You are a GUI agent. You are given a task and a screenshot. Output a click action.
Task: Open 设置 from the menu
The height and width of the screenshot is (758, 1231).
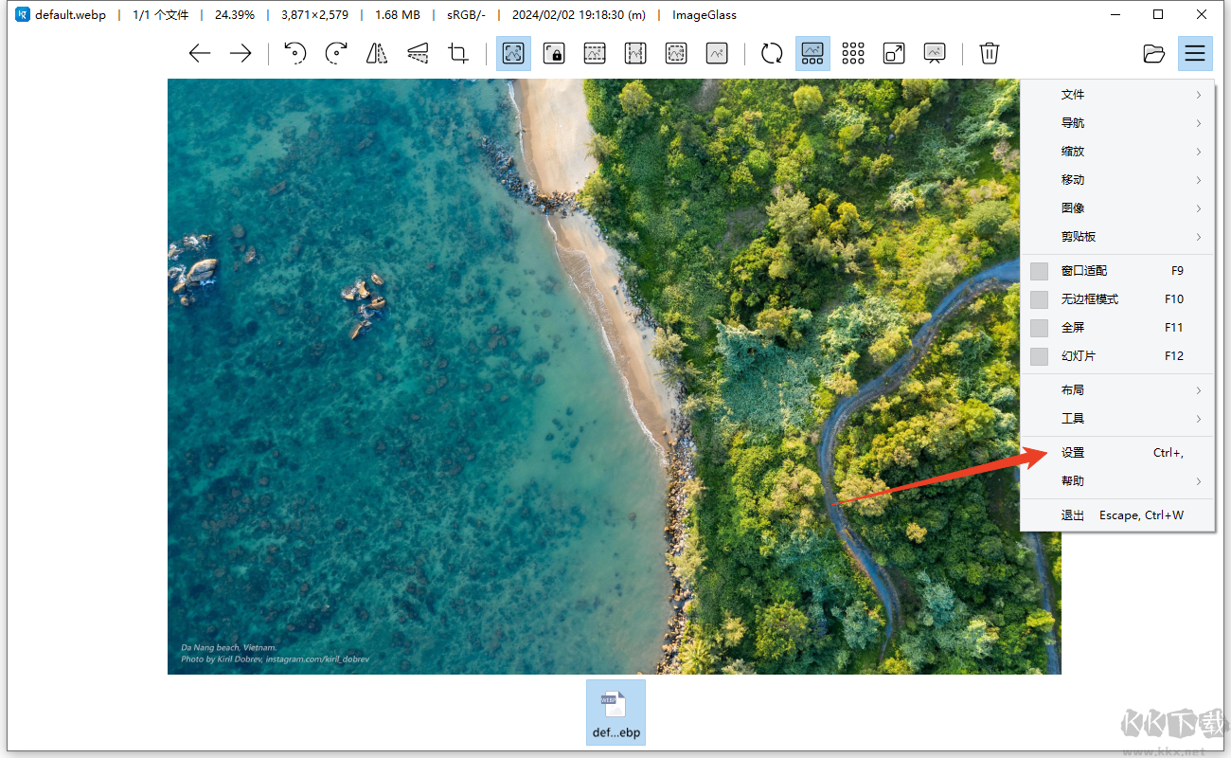click(1117, 453)
